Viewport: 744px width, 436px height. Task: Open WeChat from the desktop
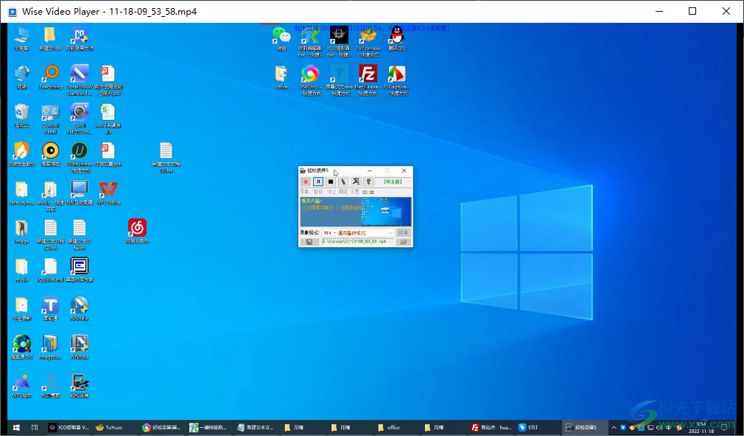pyautogui.click(x=281, y=35)
